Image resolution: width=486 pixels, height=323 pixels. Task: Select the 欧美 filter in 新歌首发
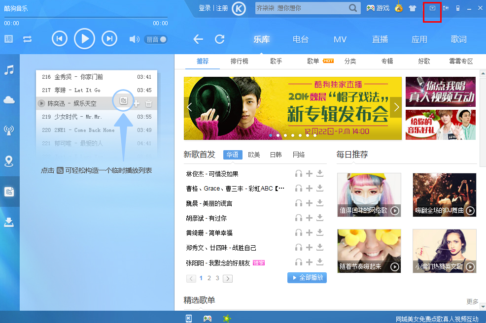pyautogui.click(x=254, y=154)
